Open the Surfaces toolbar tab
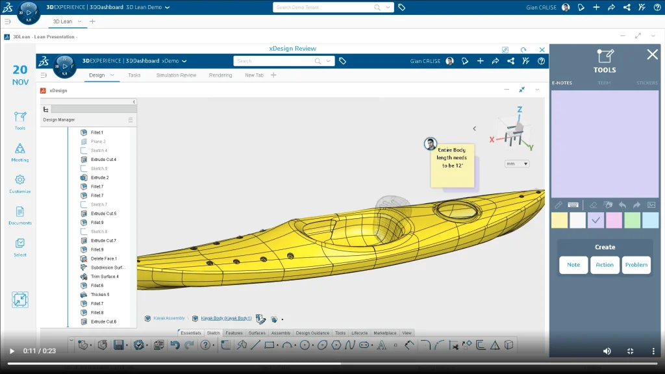The image size is (665, 374). 257,333
